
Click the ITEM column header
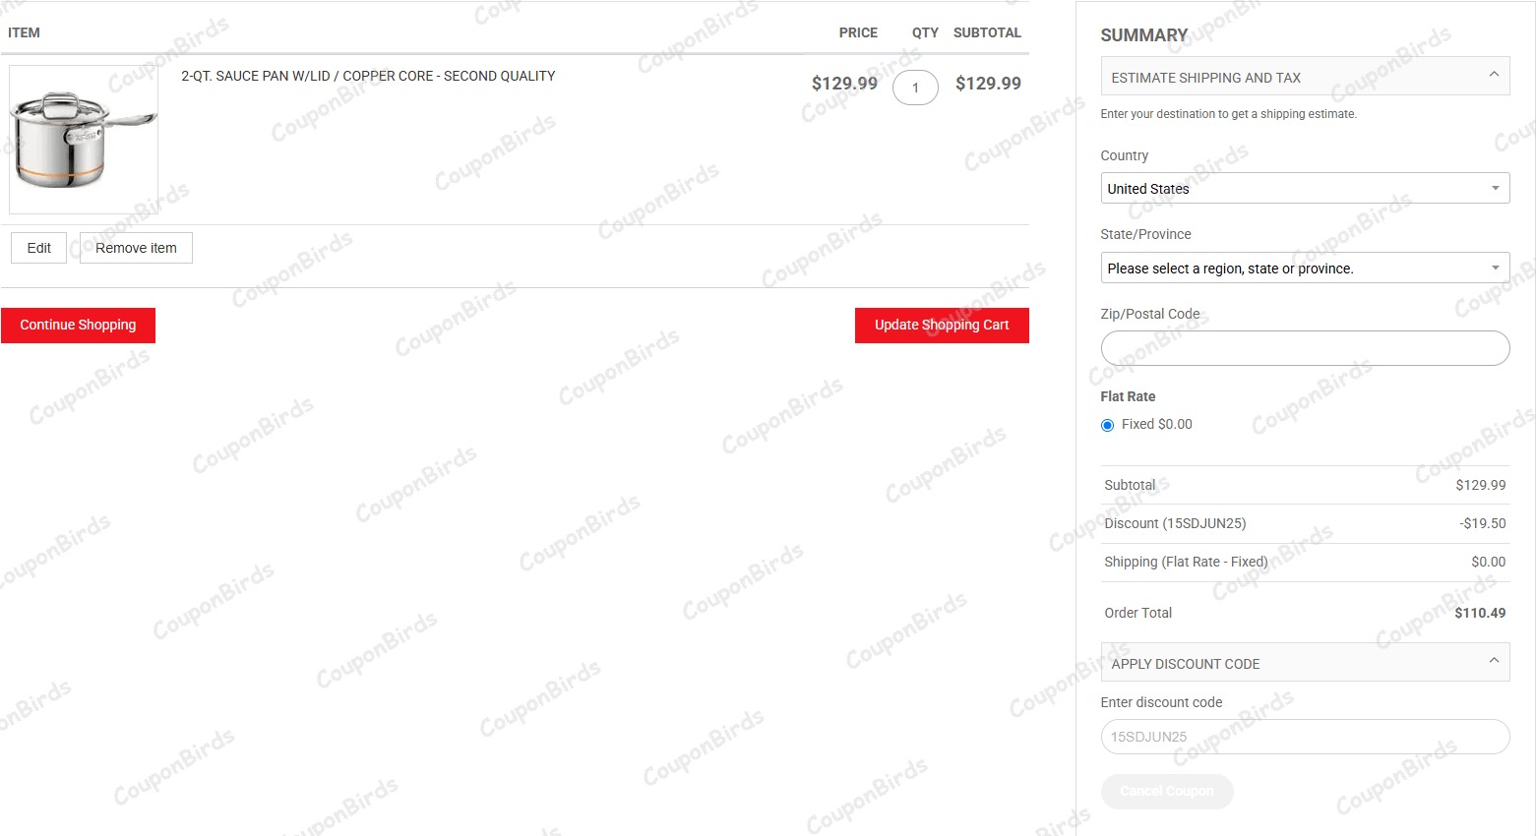(x=24, y=32)
